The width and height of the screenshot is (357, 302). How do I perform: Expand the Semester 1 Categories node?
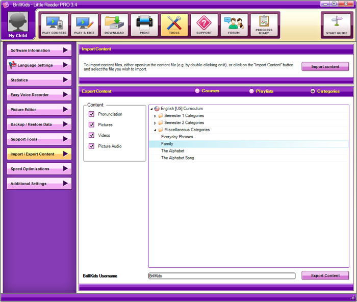(x=155, y=116)
